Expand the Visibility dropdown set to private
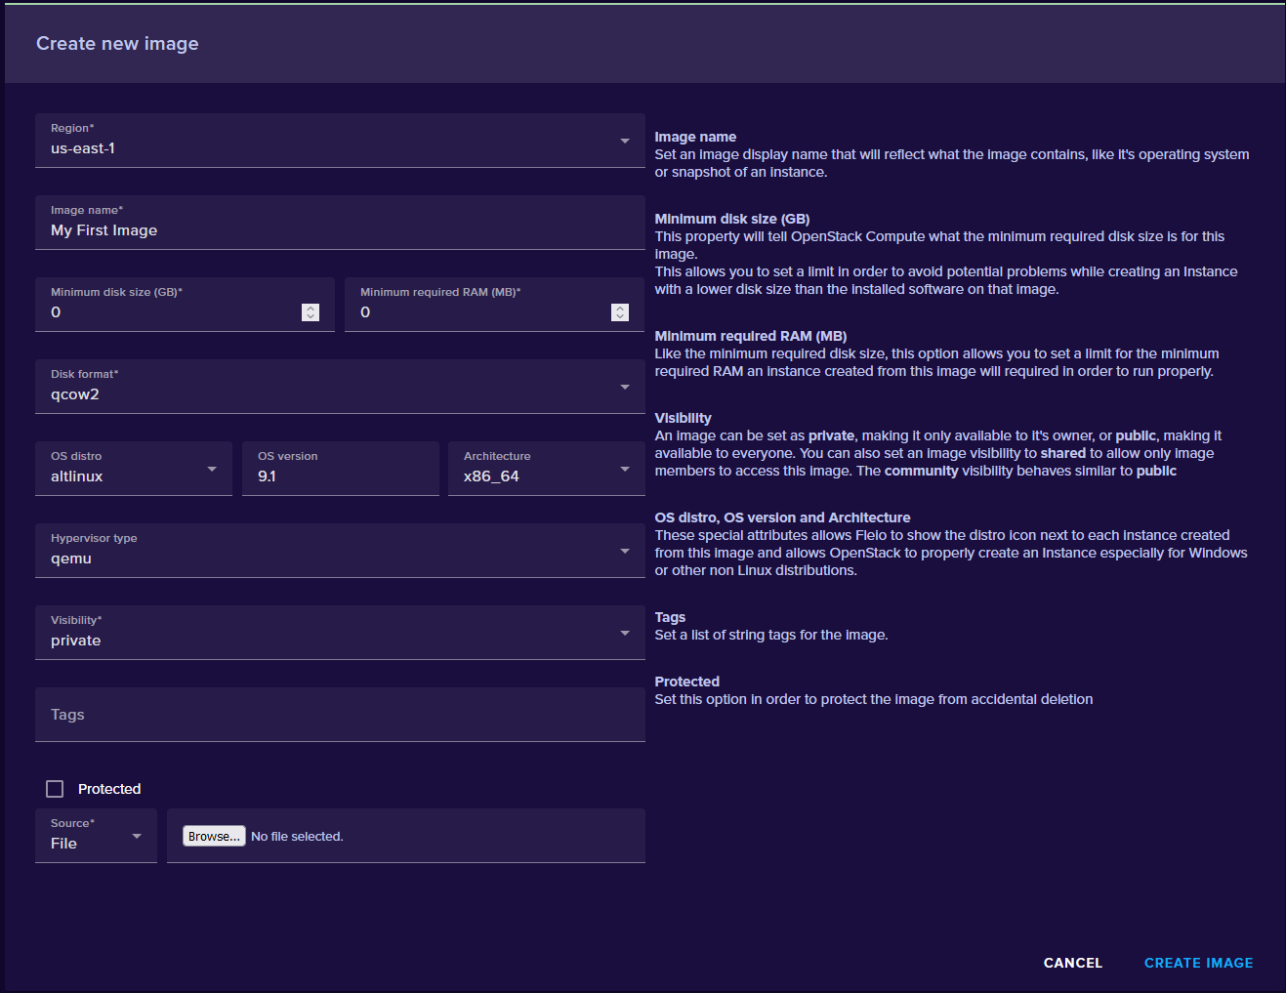 click(x=338, y=634)
